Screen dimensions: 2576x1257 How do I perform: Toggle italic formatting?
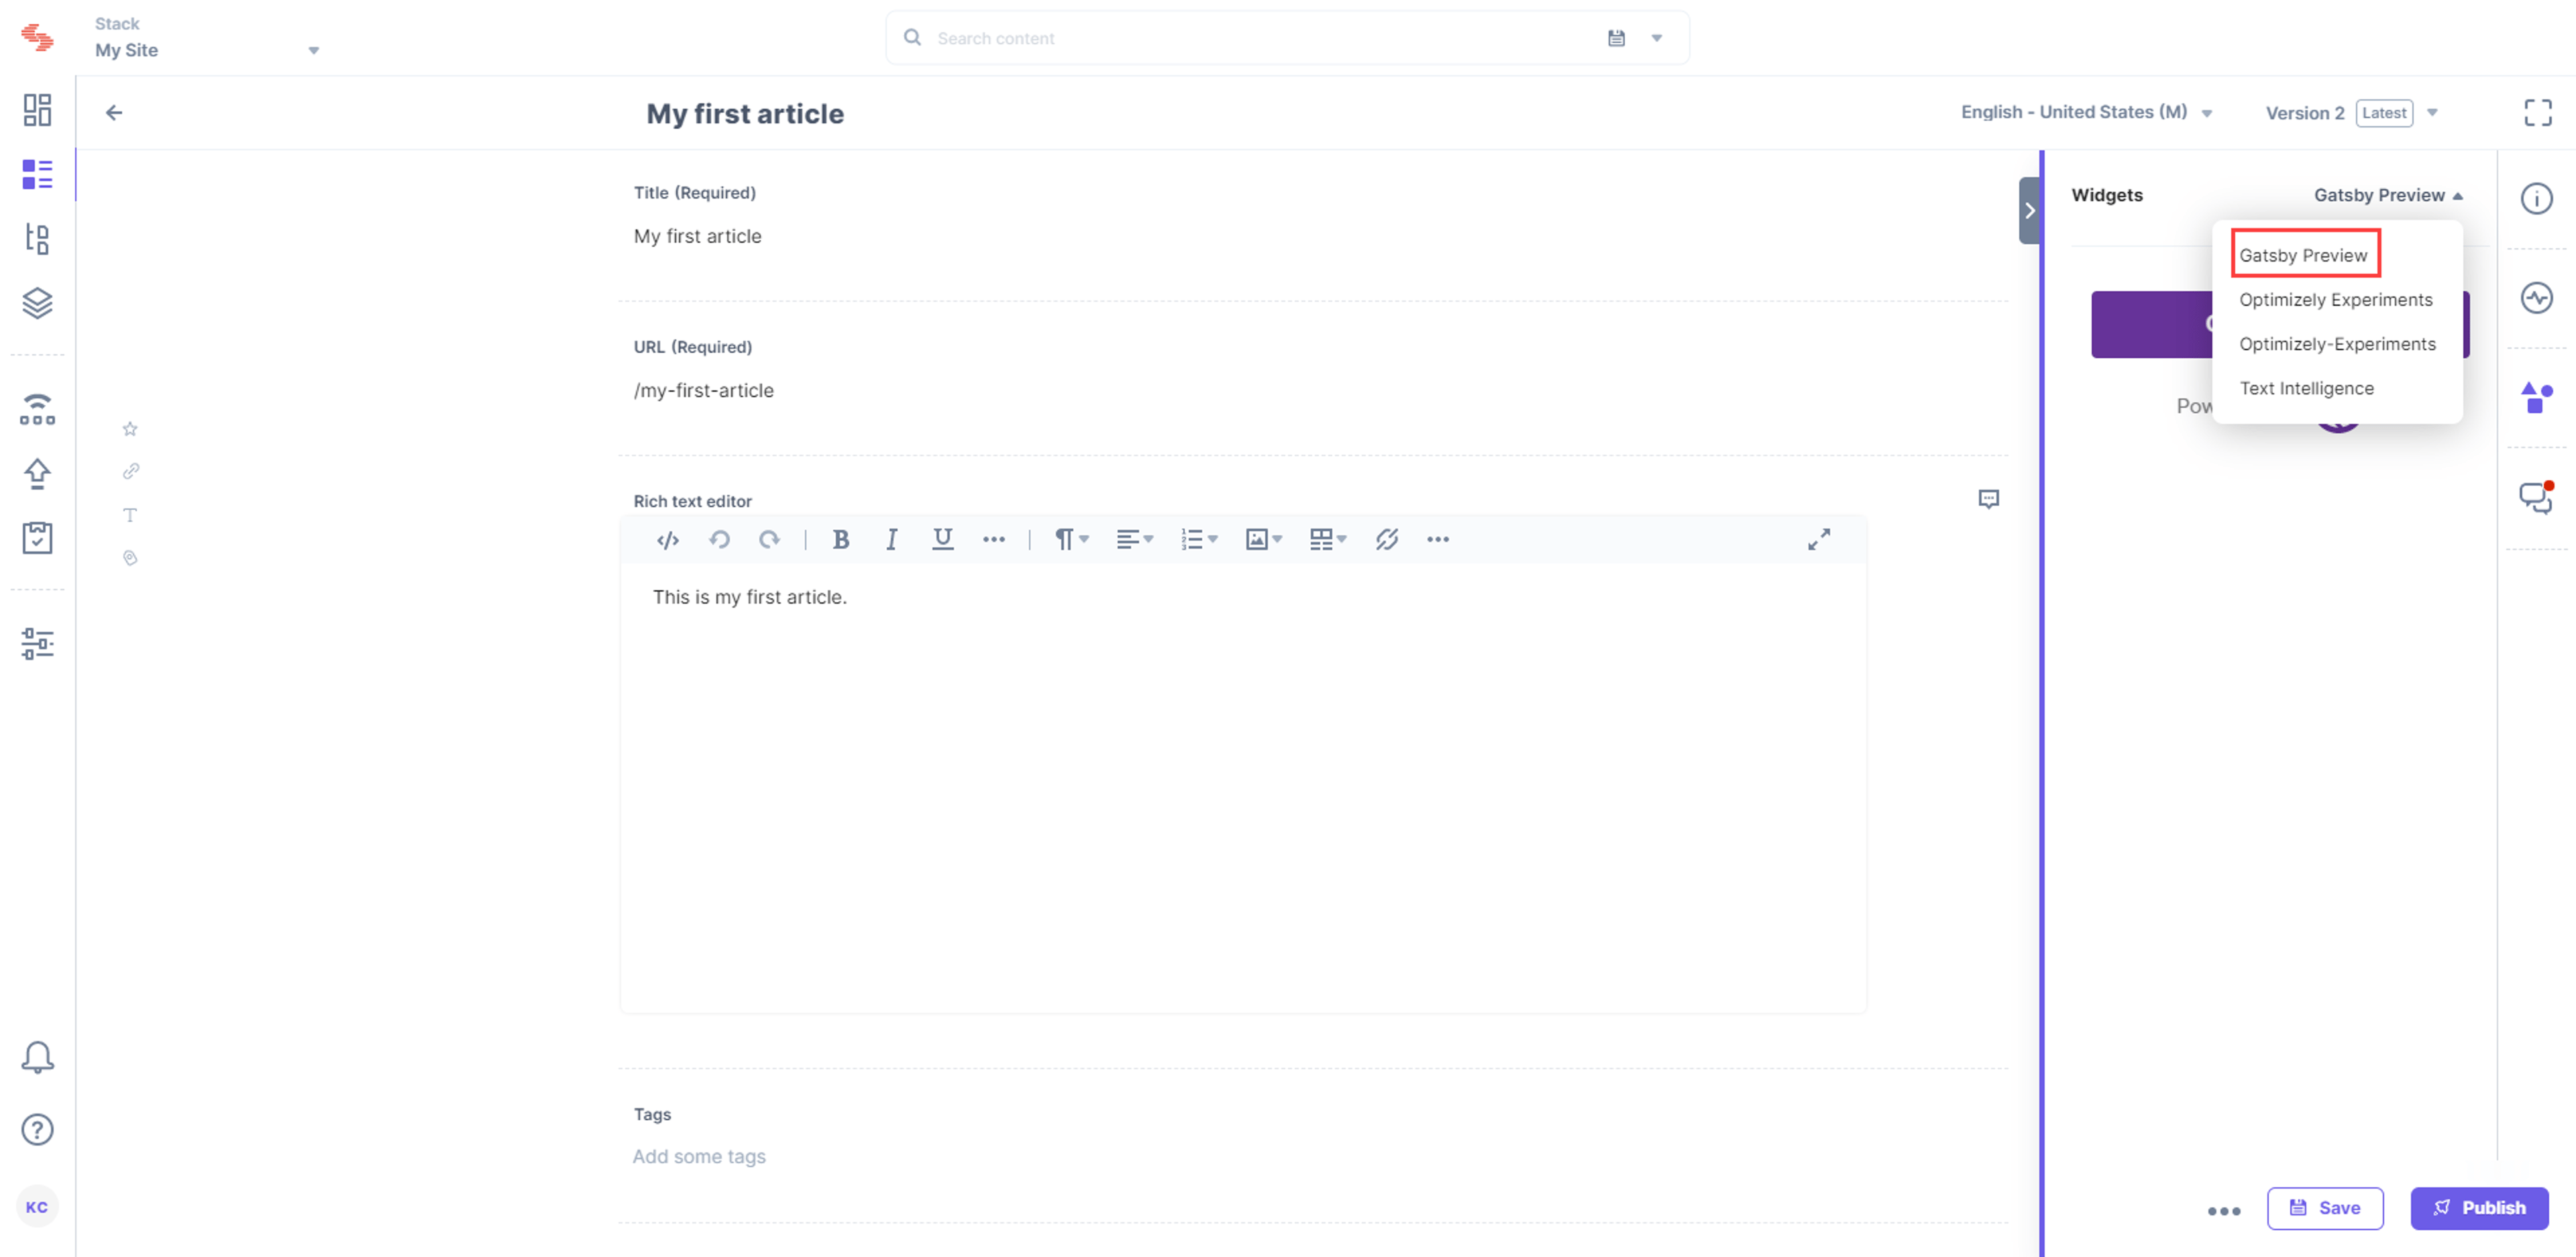tap(891, 540)
